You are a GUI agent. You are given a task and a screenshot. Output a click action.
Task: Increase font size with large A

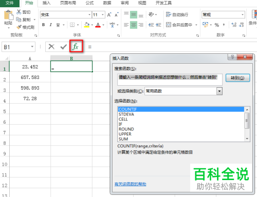pos(109,15)
